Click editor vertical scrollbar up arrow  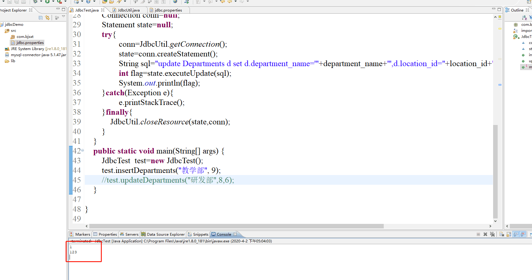495,17
